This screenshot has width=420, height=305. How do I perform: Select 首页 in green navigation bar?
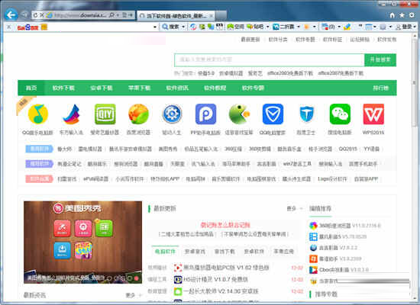pos(31,88)
